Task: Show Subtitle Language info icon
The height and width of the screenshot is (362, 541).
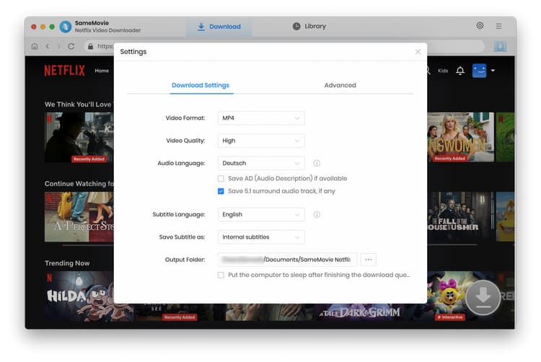Action: [317, 214]
